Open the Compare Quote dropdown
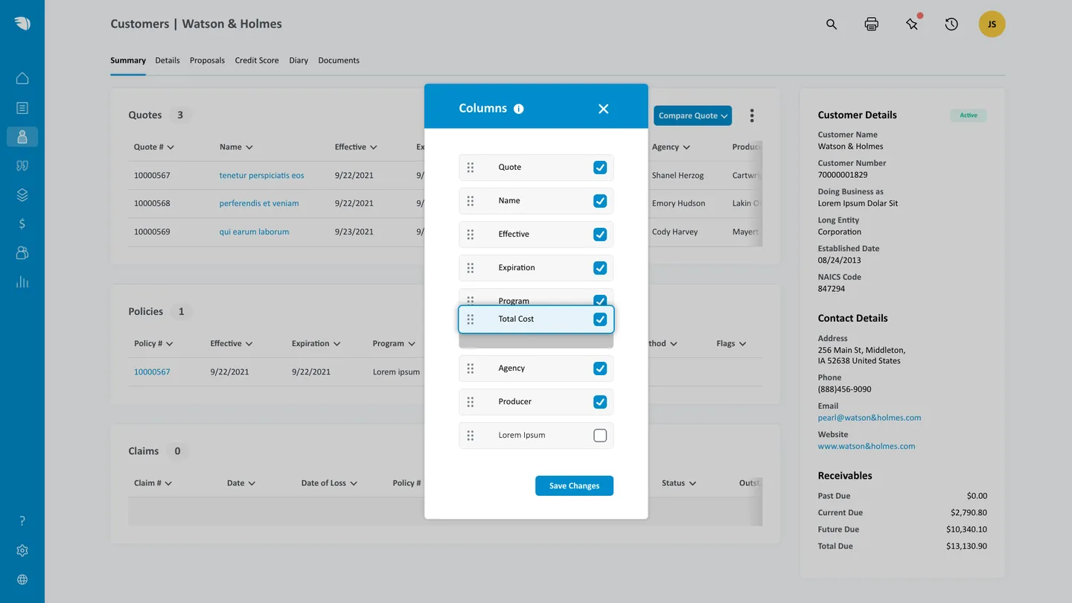Screen dimensions: 1072x603 692,115
